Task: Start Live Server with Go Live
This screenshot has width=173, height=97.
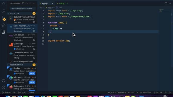Action: tap(158, 93)
